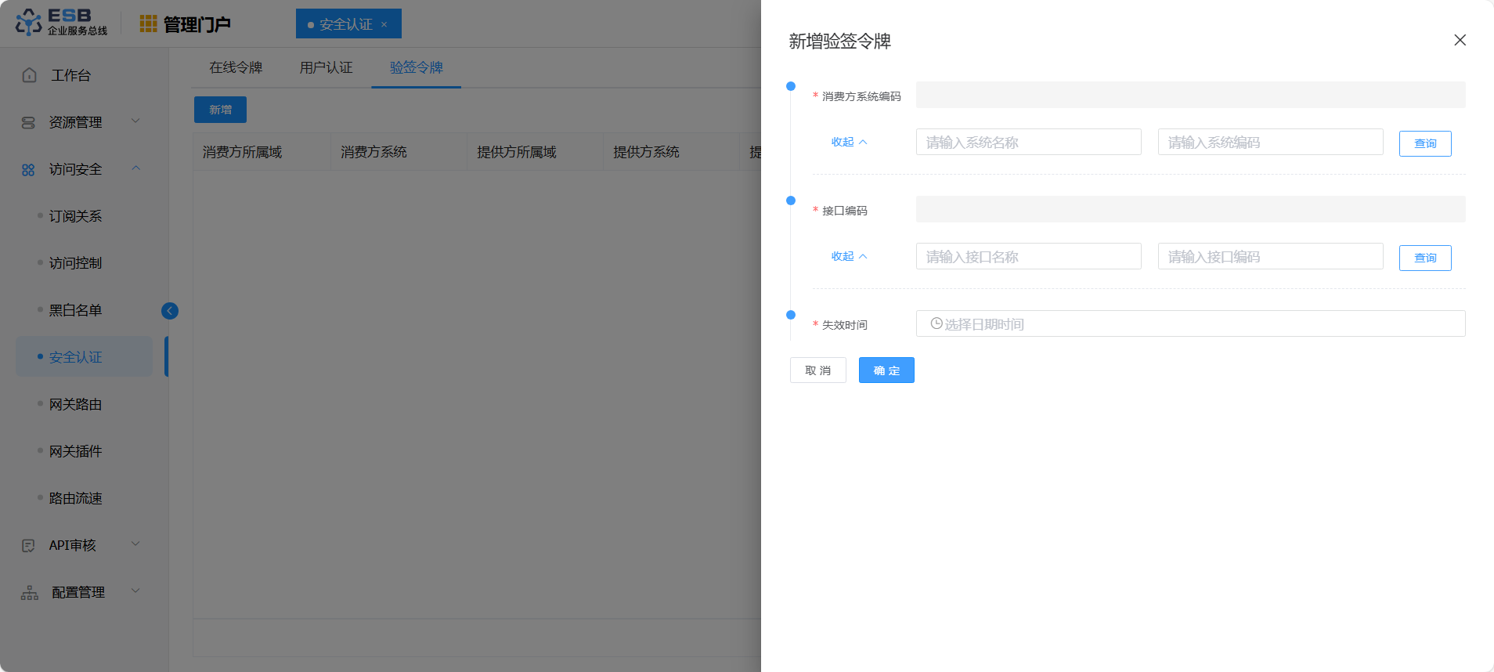Click the API审核 document icon
1494x672 pixels.
29,545
